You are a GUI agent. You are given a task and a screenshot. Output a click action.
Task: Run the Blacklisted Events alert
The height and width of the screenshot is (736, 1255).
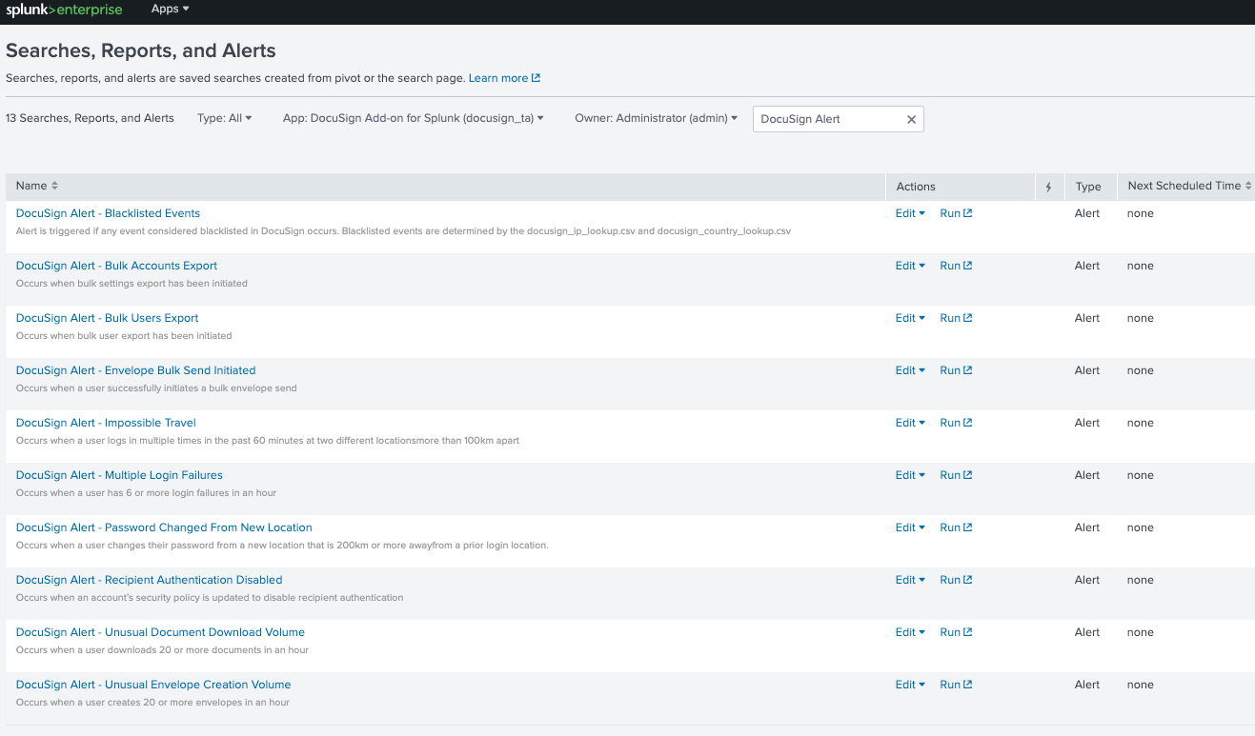point(956,213)
